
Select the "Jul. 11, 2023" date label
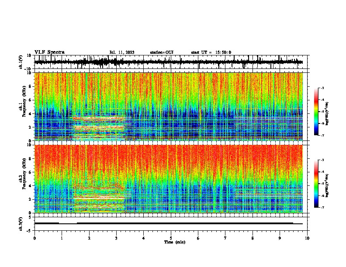click(x=122, y=52)
